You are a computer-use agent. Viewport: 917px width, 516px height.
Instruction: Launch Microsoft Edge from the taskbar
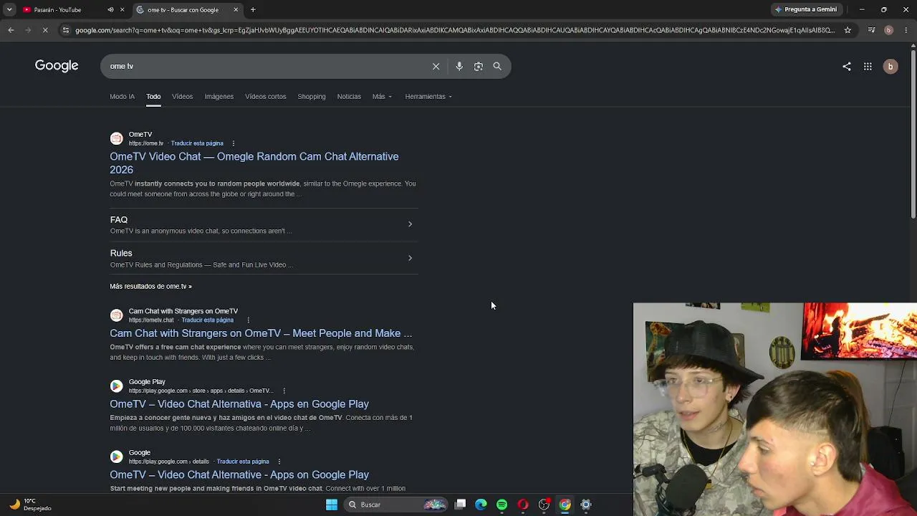point(481,505)
